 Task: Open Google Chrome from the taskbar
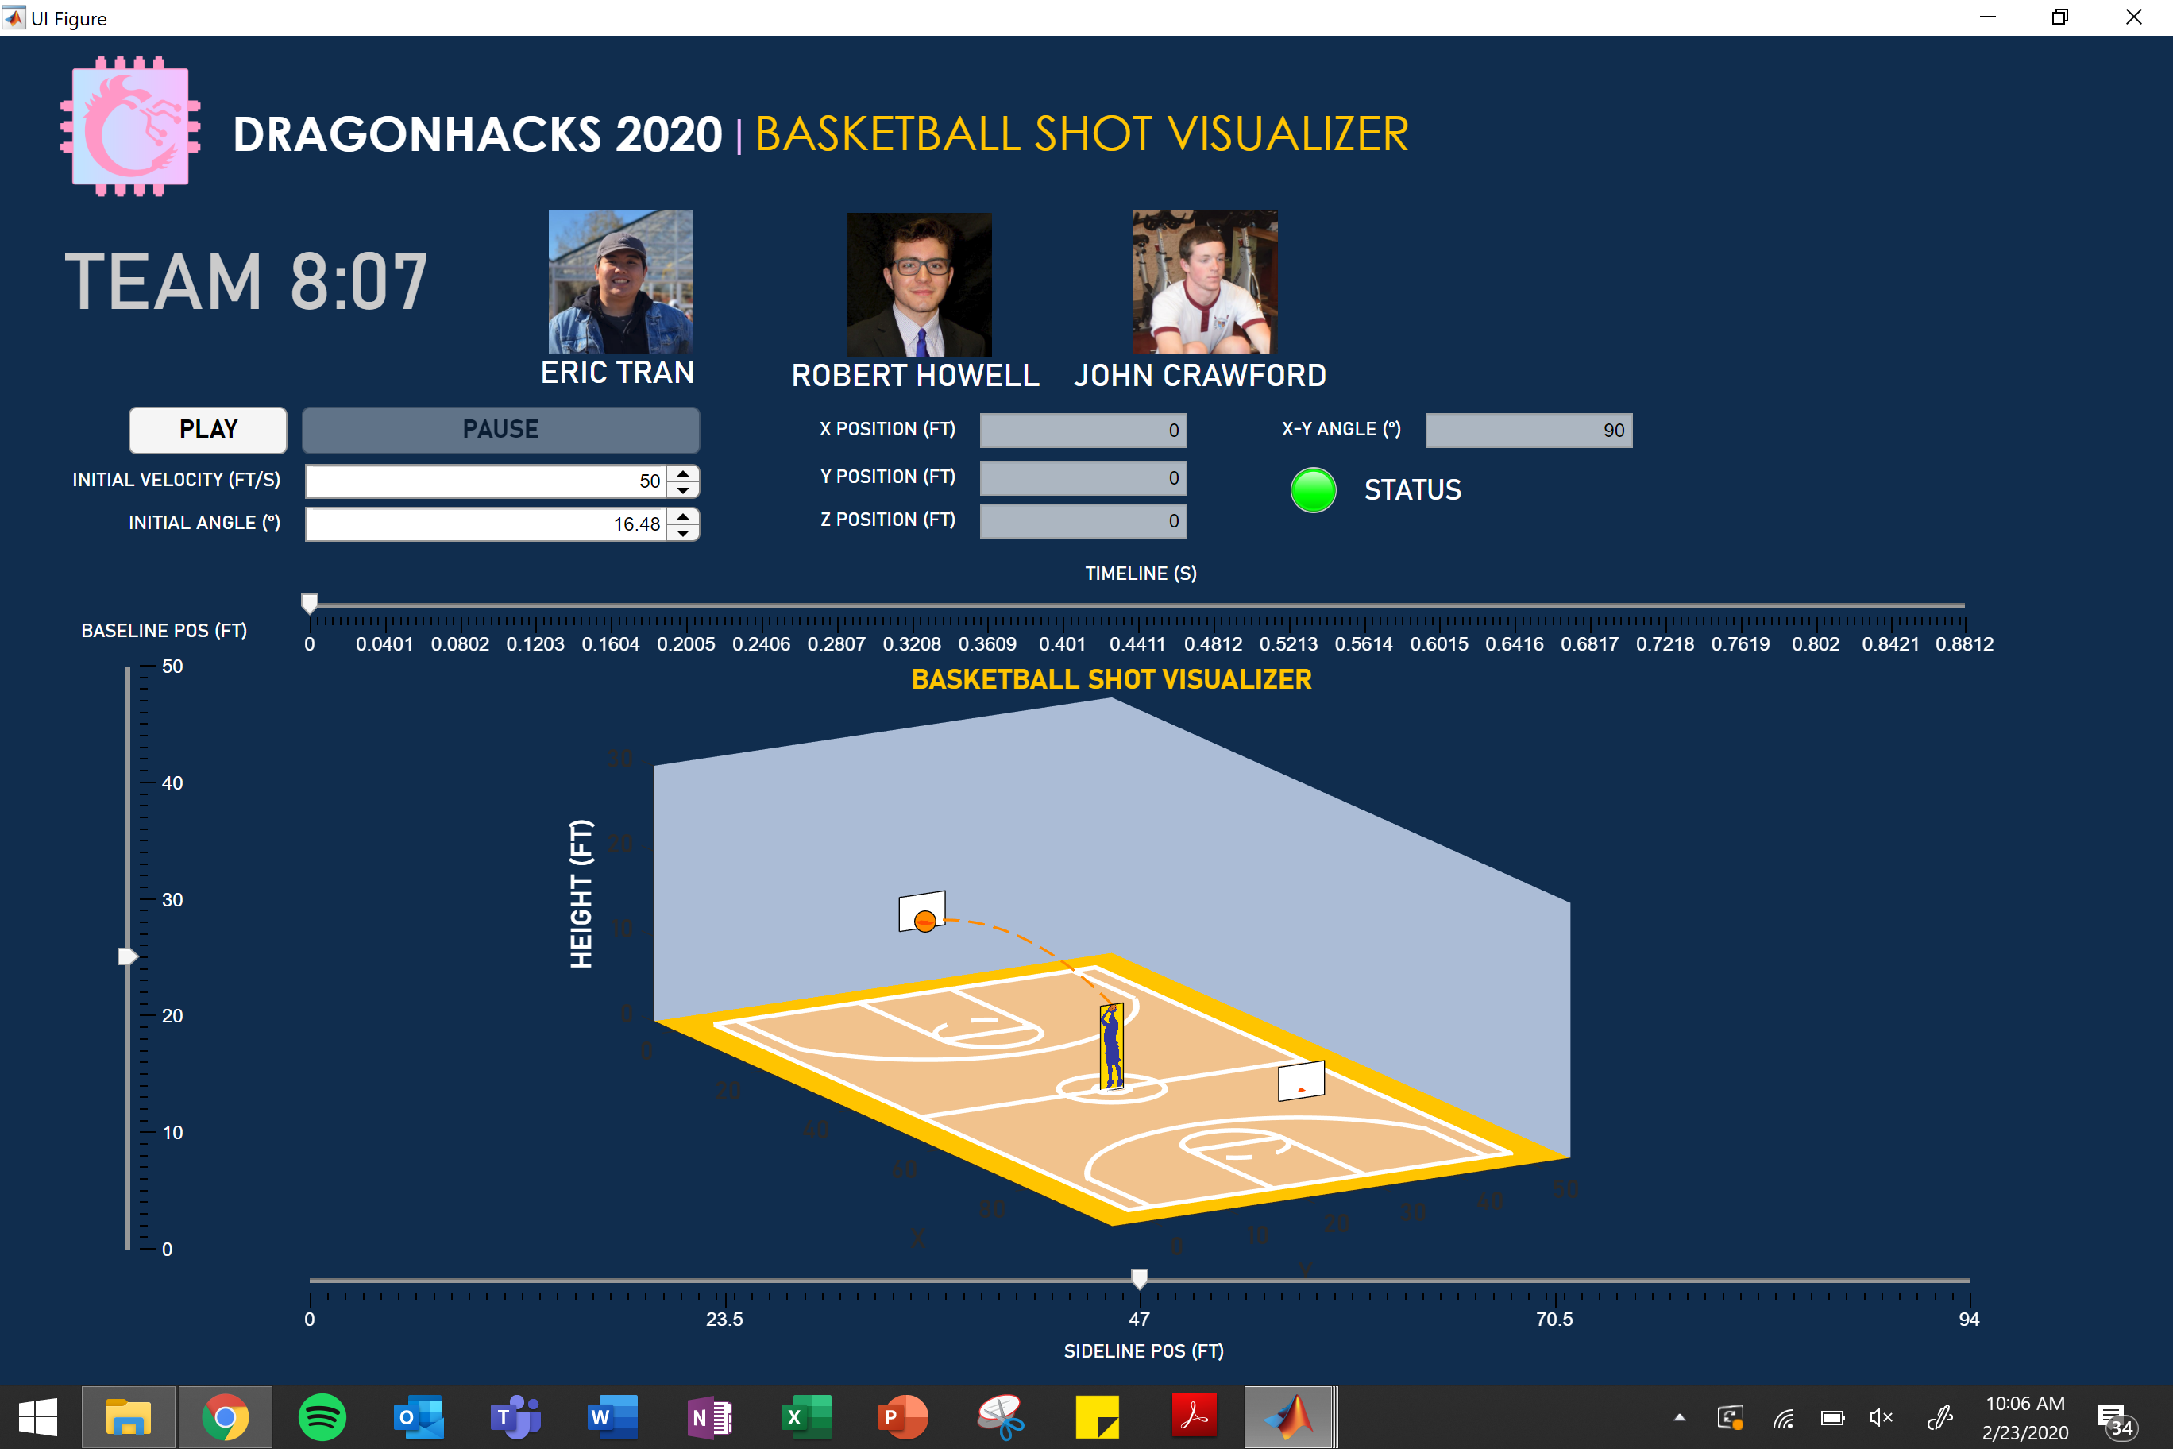point(226,1416)
